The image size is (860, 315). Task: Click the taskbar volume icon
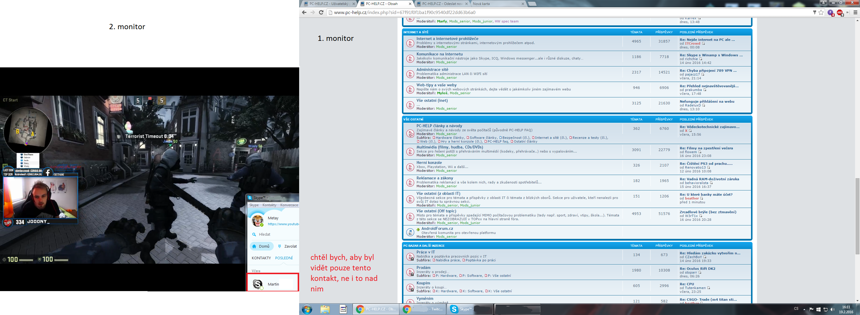(x=832, y=309)
